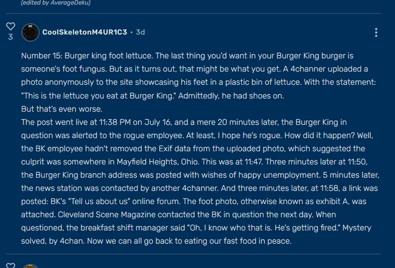Click the quote "This is the lettuce you eat"
Screen dimensions: 395x268
coord(75,95)
